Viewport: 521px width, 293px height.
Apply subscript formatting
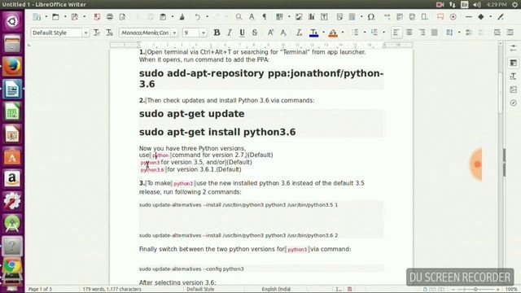point(283,33)
